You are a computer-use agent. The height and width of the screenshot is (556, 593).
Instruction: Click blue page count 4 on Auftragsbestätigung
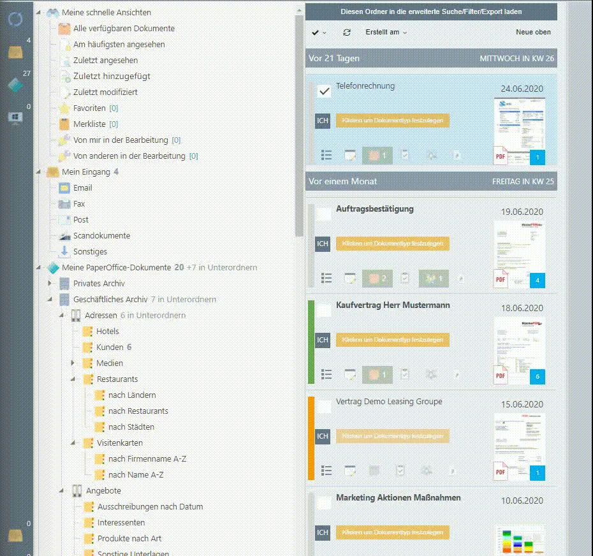538,281
